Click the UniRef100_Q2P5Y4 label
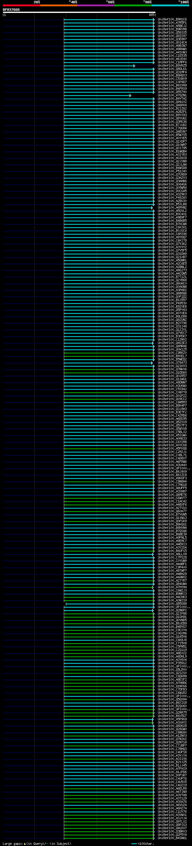The width and height of the screenshot is (192, 846). (172, 835)
